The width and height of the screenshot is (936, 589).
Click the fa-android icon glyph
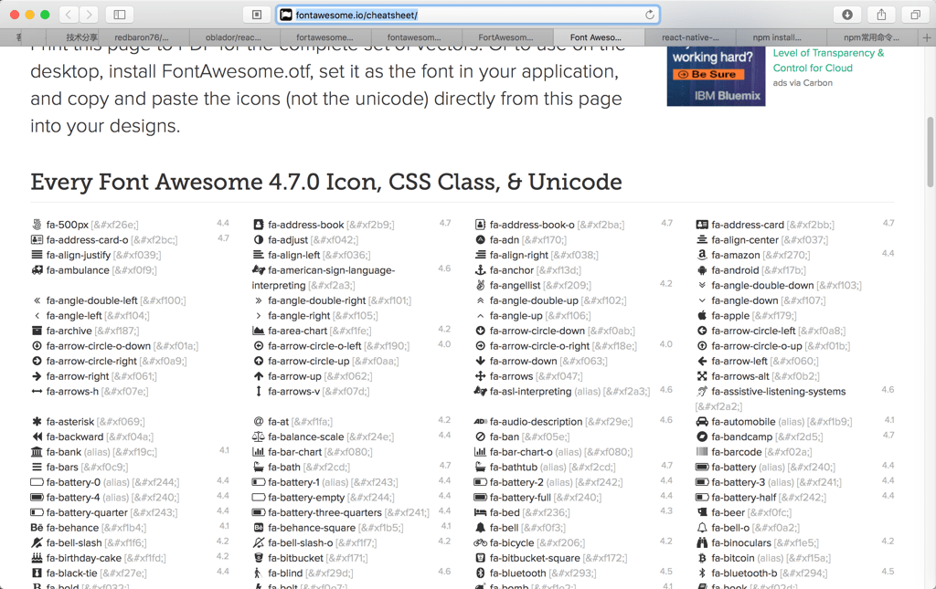[702, 270]
